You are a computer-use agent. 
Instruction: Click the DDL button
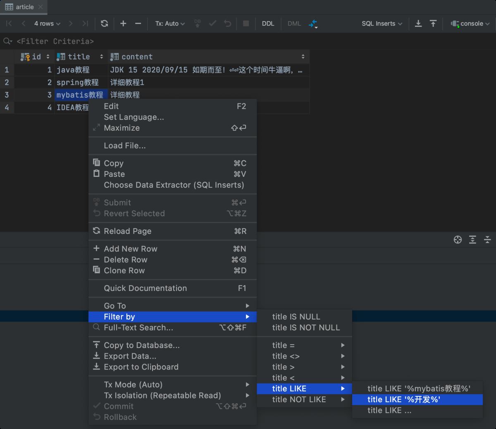268,24
